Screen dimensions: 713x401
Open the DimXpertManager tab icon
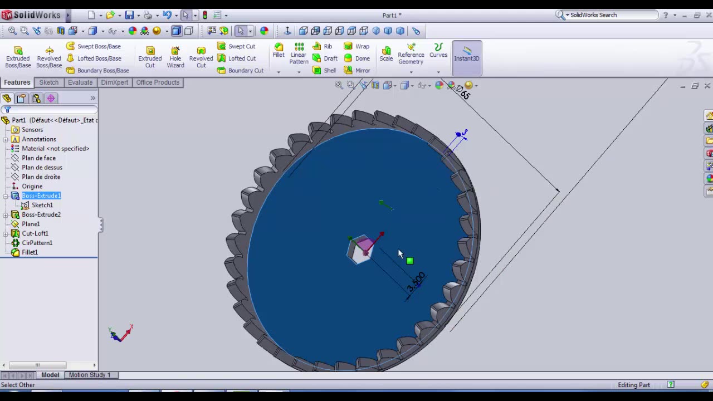coord(51,99)
